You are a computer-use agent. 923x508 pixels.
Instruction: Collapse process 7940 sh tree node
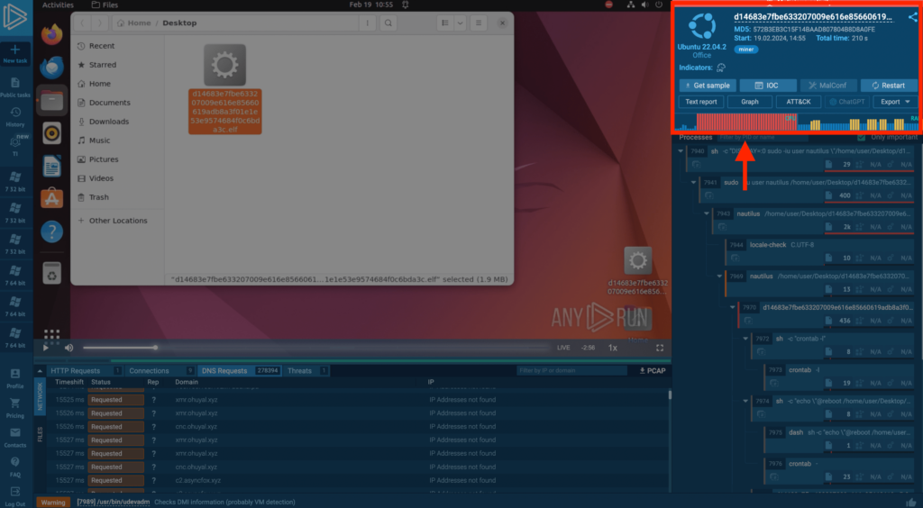coord(682,151)
